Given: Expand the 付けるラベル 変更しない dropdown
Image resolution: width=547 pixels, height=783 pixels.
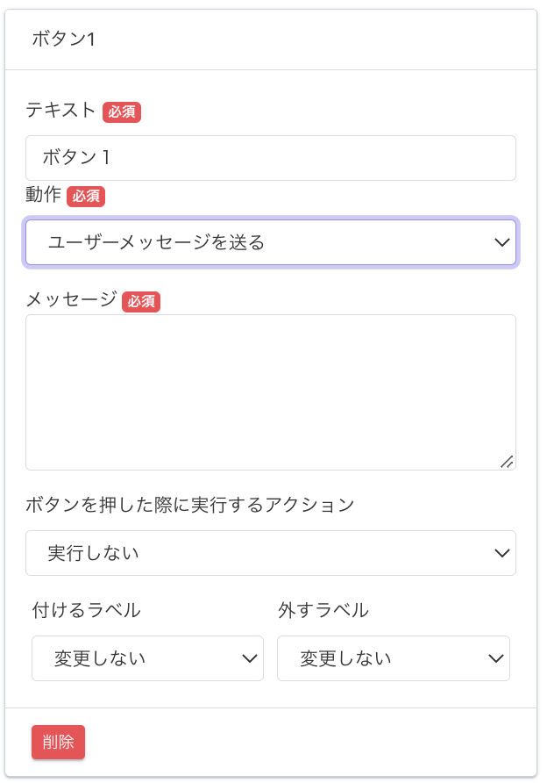Looking at the screenshot, I should pos(147,658).
